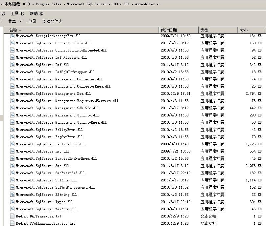
Task: Click the Management.Utility.dll file icon
Action: click(12, 115)
